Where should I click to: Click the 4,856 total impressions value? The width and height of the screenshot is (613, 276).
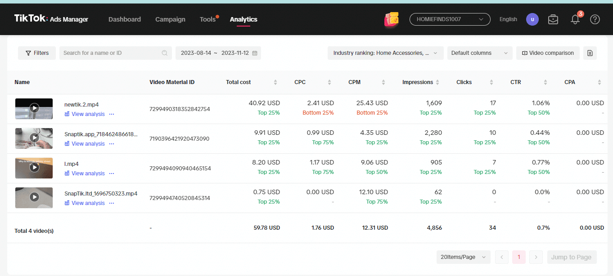click(x=434, y=228)
